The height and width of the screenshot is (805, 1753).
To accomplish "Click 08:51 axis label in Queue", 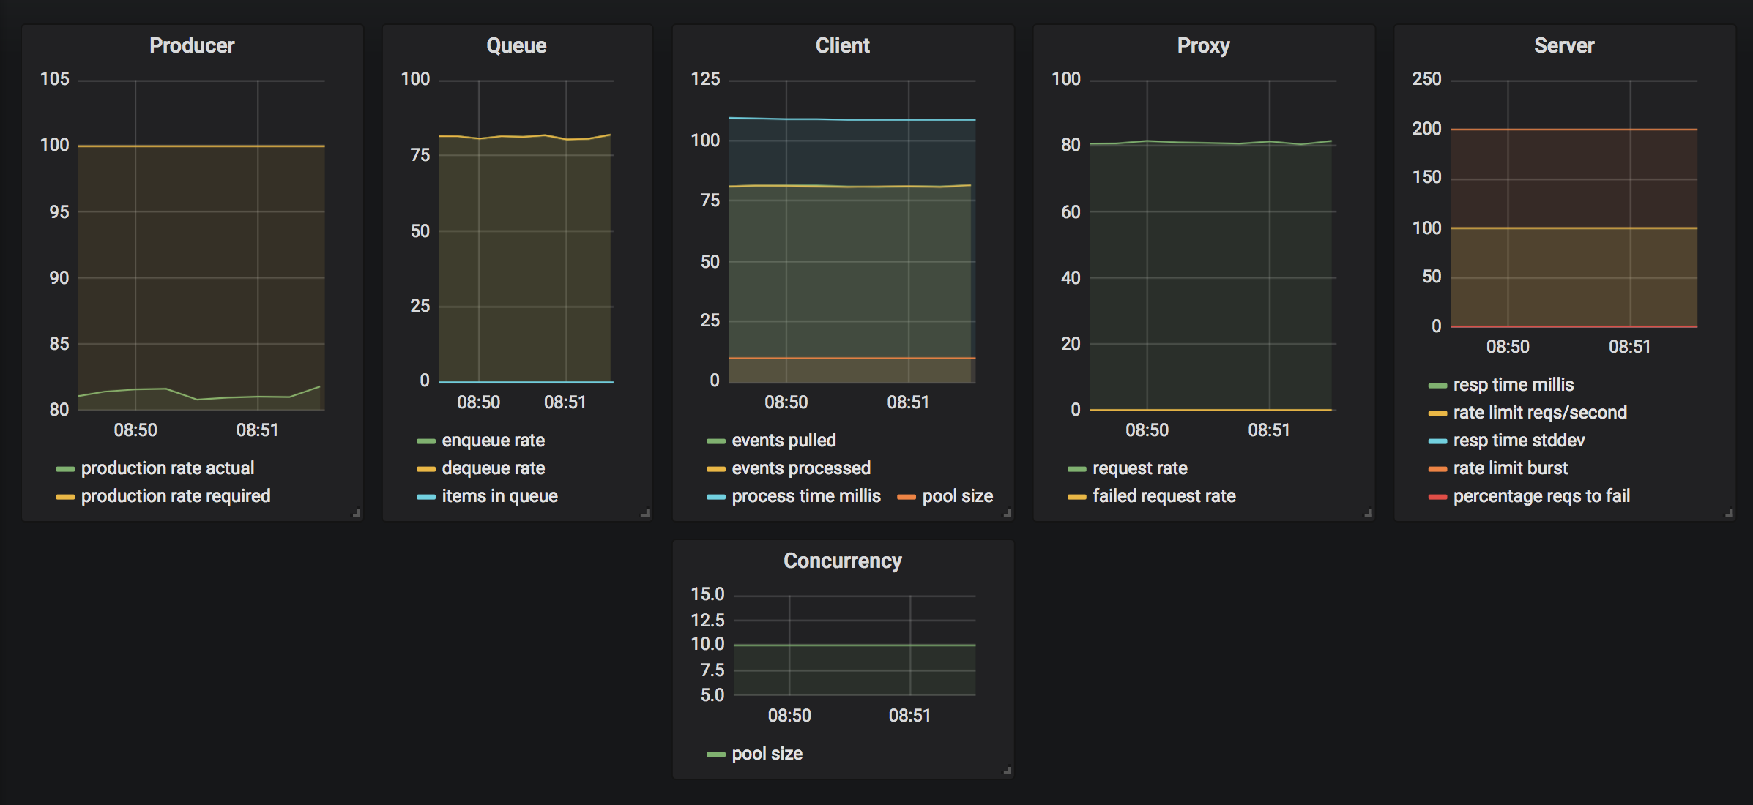I will (565, 402).
